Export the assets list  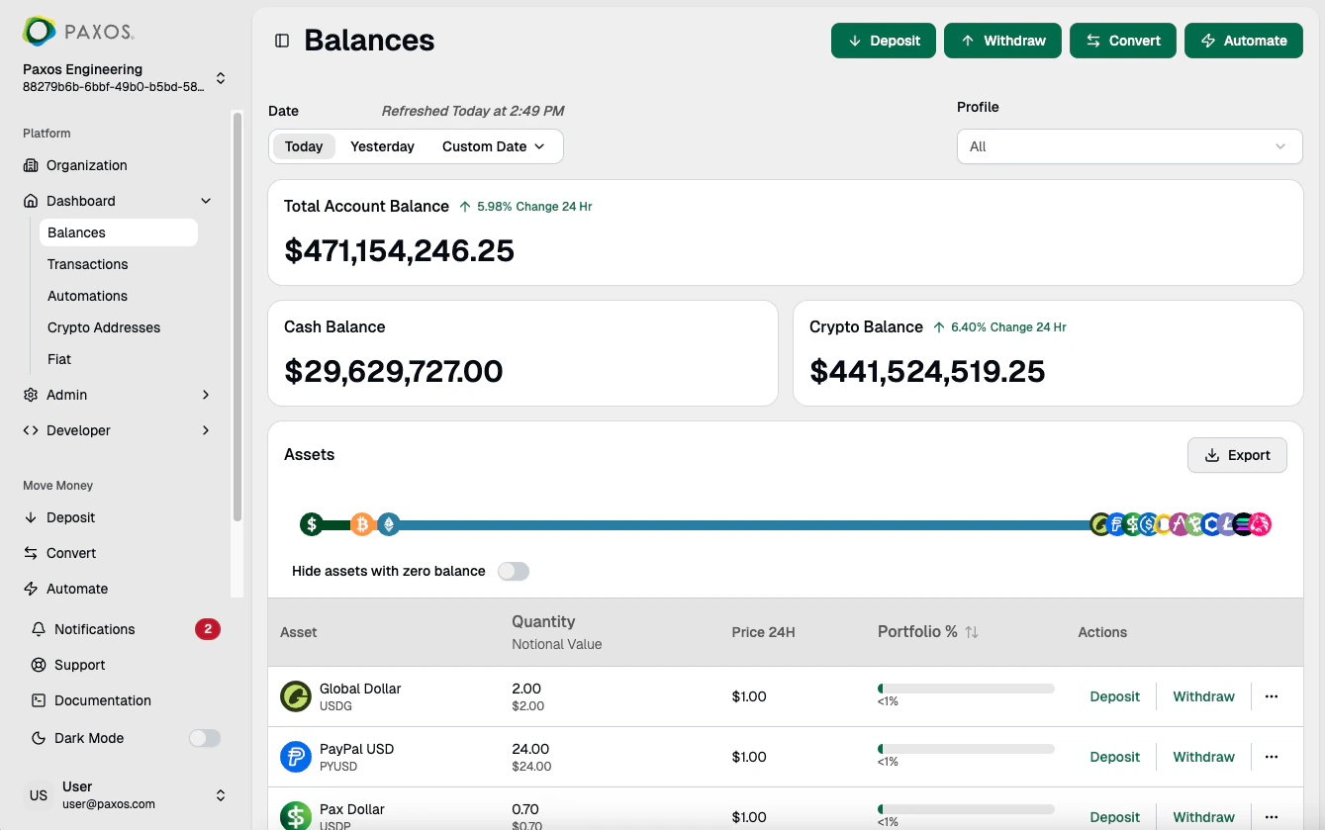1237,455
